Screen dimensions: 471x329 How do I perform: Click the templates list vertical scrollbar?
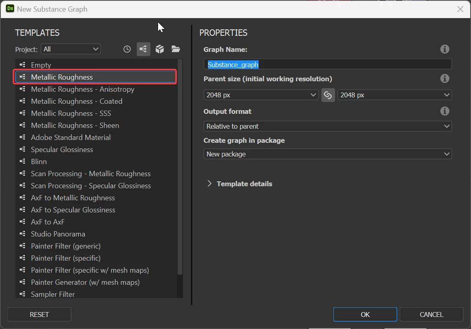pyautogui.click(x=180, y=167)
